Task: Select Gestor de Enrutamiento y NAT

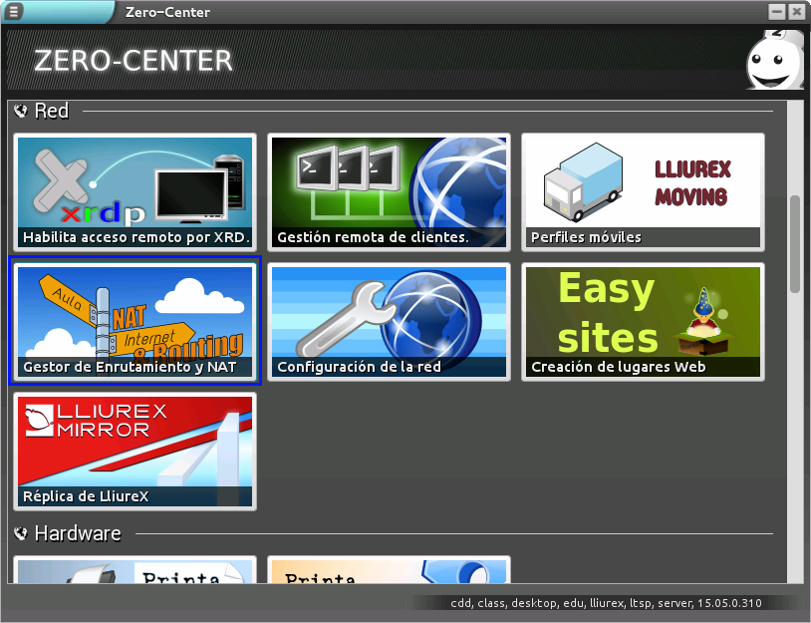Action: point(135,321)
